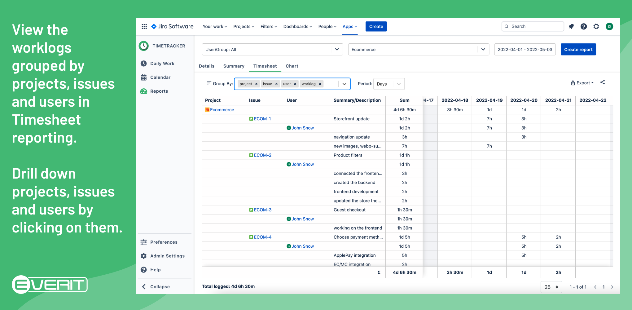Remove the 'worklog' grouping chip
The image size is (632, 310).
[320, 84]
